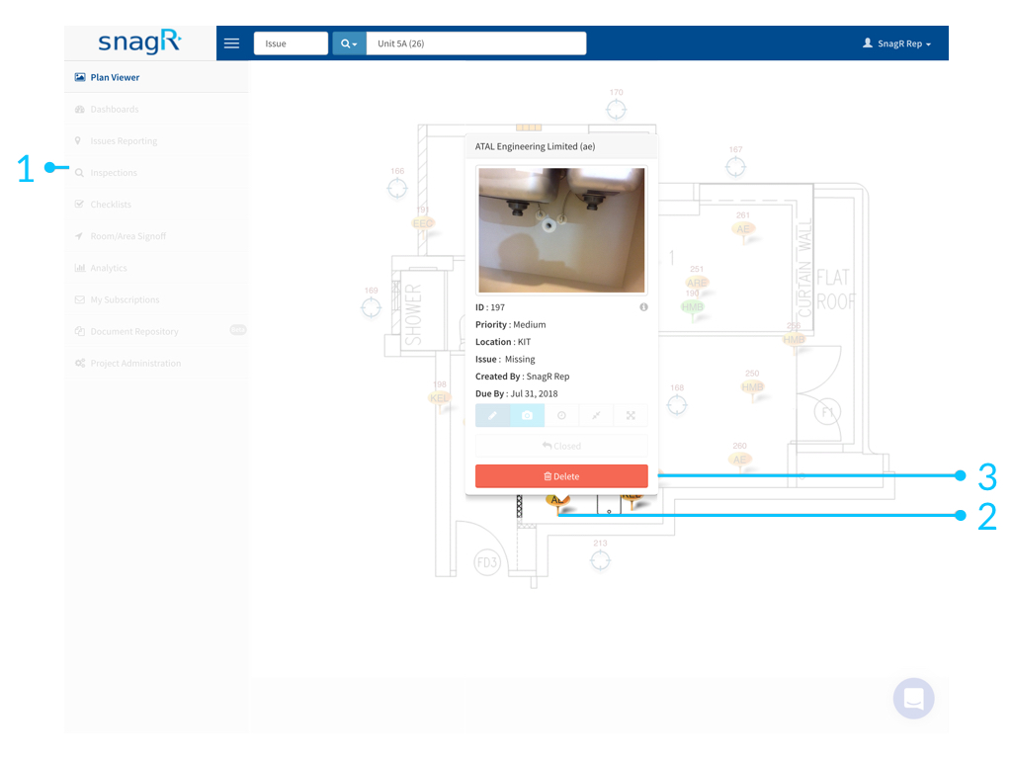Click HMB issue pin near curtain wall
Image resolution: width=1012 pixels, height=759 pixels.
(794, 340)
